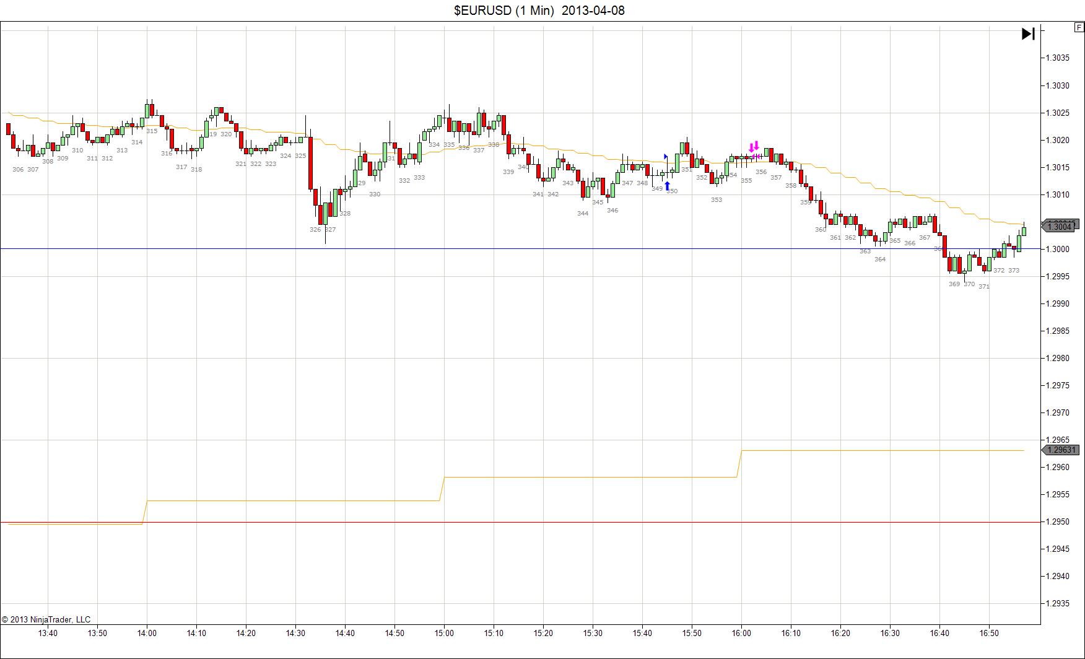Click the 1.3020 price axis label
Viewport: 1085px width, 659px height.
pyautogui.click(x=1058, y=140)
